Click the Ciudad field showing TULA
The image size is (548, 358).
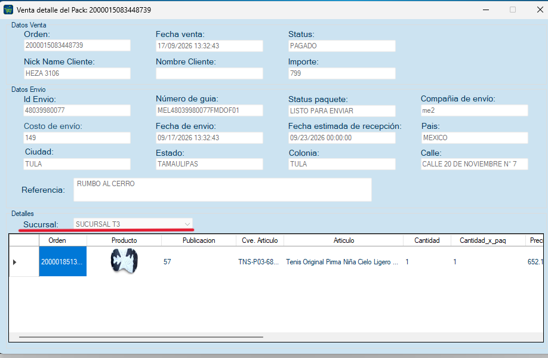77,164
